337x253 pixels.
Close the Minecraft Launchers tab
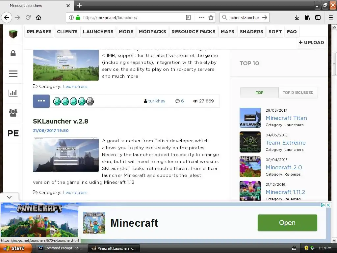68,6
